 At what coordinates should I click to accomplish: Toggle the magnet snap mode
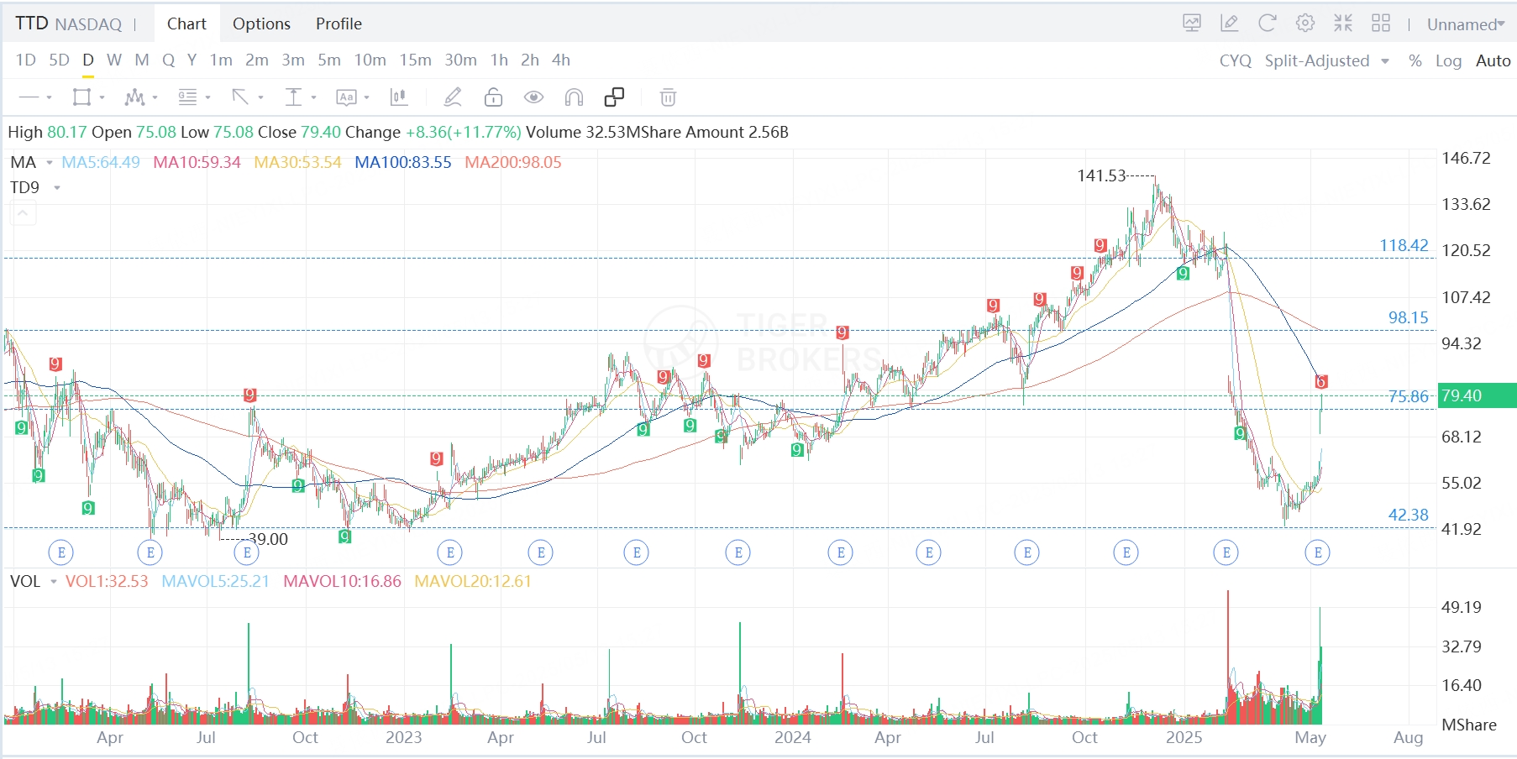[574, 97]
